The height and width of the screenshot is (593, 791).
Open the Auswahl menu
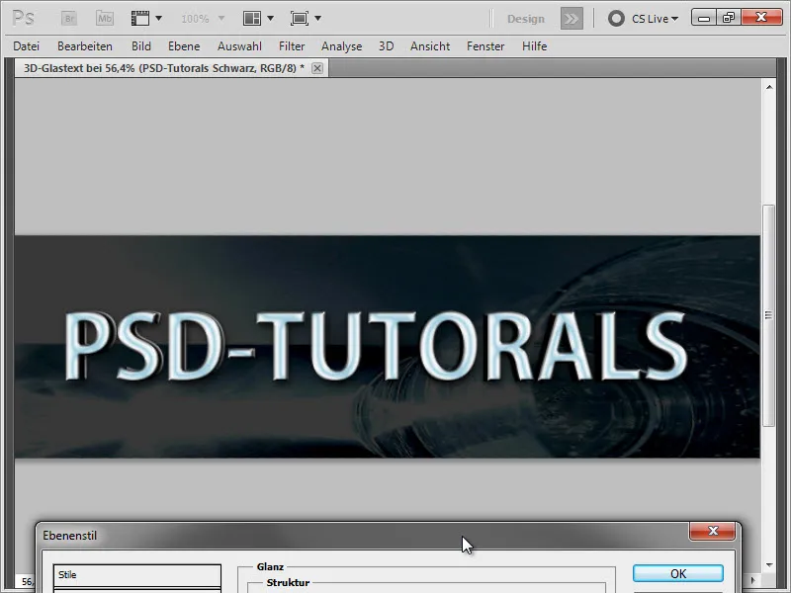239,46
